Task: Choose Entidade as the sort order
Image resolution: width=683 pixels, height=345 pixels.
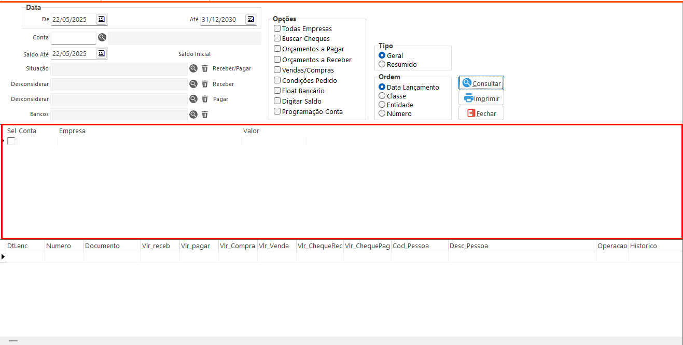Action: coord(382,105)
